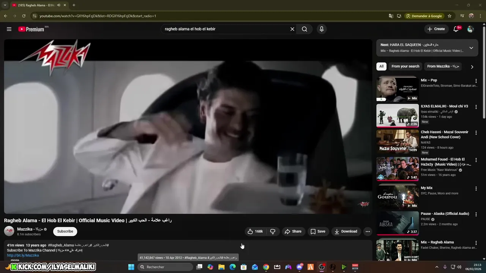Open options for Moul chi V3 video
This screenshot has width=486, height=273.
pyautogui.click(x=476, y=107)
